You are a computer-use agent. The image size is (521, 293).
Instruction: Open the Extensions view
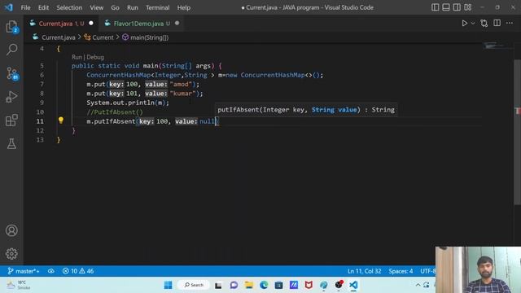(x=11, y=120)
